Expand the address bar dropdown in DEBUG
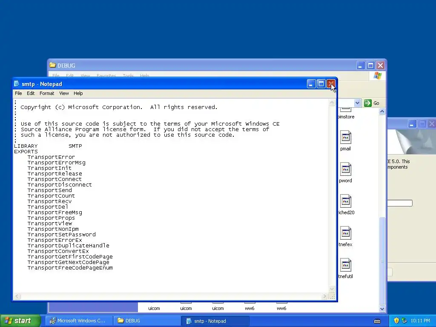436x327 pixels. [x=357, y=103]
